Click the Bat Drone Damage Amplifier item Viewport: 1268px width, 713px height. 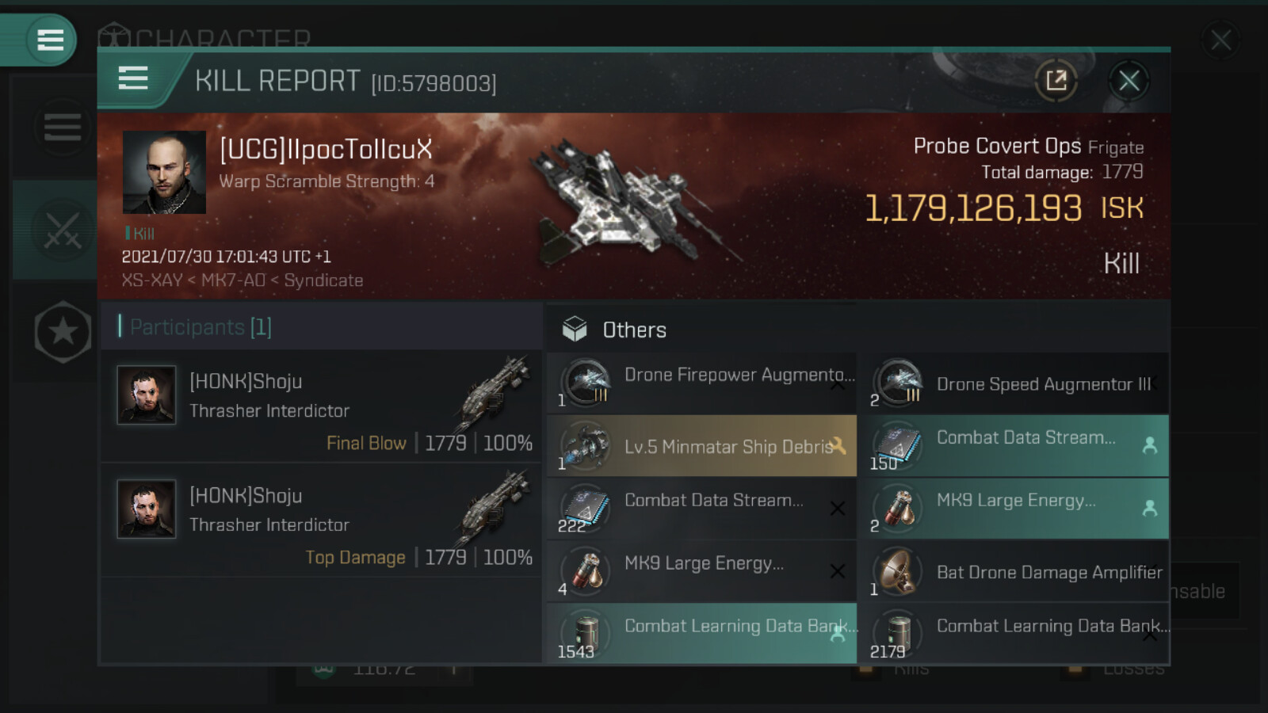point(1014,572)
